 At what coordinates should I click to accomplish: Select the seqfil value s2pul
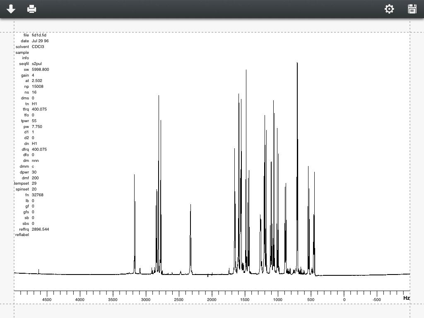click(x=37, y=64)
